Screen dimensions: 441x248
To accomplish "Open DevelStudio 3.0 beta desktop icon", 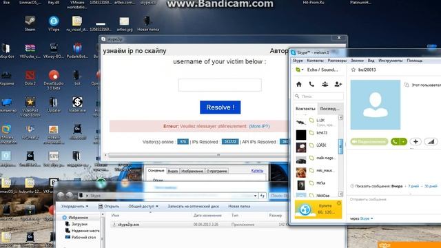I will tap(54, 80).
